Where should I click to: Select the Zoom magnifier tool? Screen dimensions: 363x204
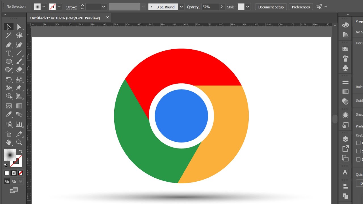click(x=19, y=142)
